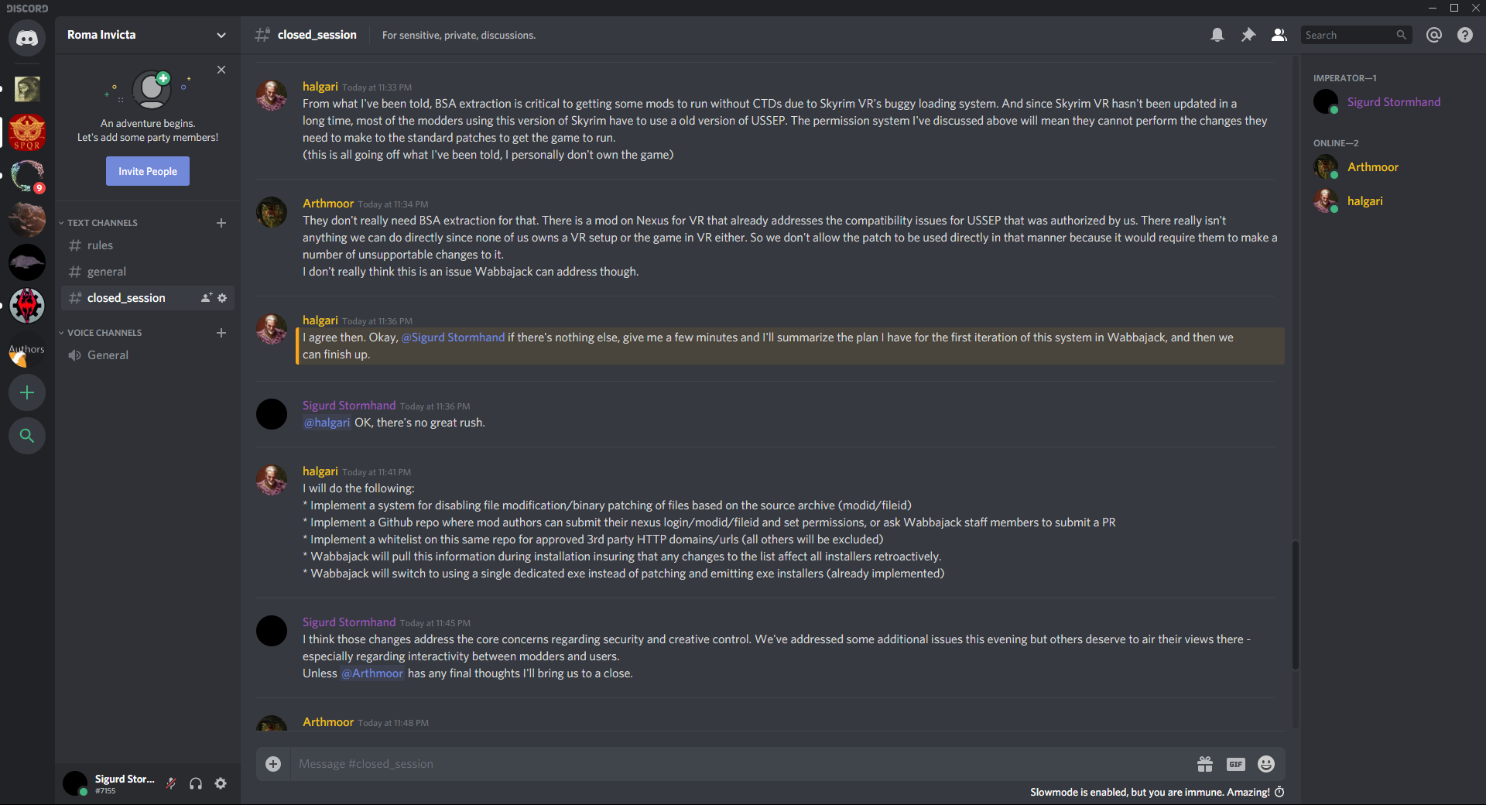The width and height of the screenshot is (1486, 805).
Task: Click the attach file plus button
Action: 273,764
